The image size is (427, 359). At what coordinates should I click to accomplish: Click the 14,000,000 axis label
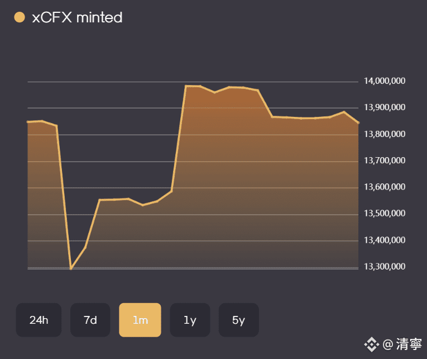tap(385, 82)
